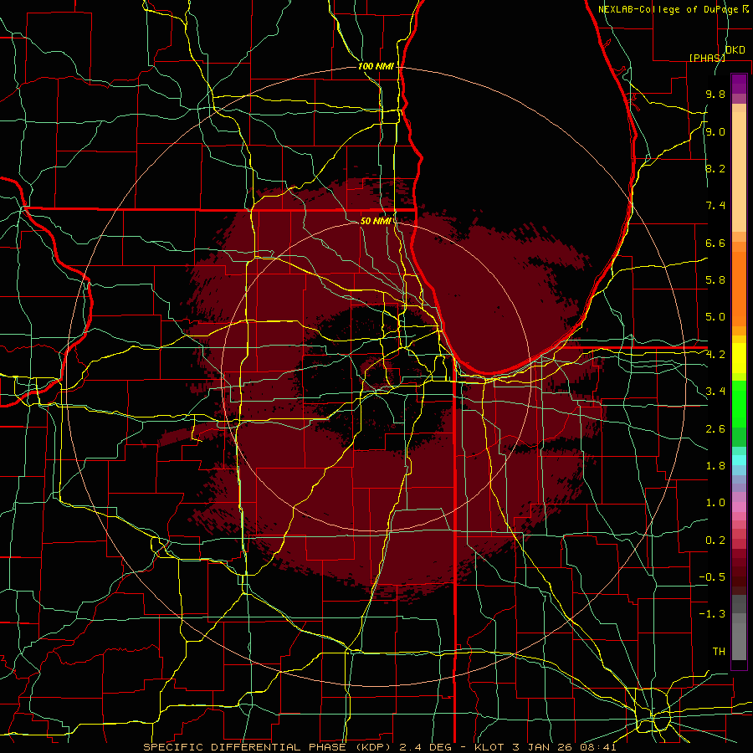Pick the purple swatch atop the color bar
Screen dimensions: 753x753
[x=739, y=84]
